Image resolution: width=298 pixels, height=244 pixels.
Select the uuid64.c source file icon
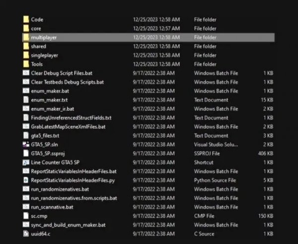point(26,234)
